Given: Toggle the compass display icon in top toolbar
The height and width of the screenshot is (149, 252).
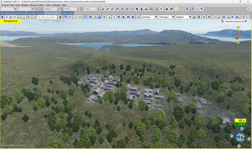Looking at the screenshot, I should point(192,9).
